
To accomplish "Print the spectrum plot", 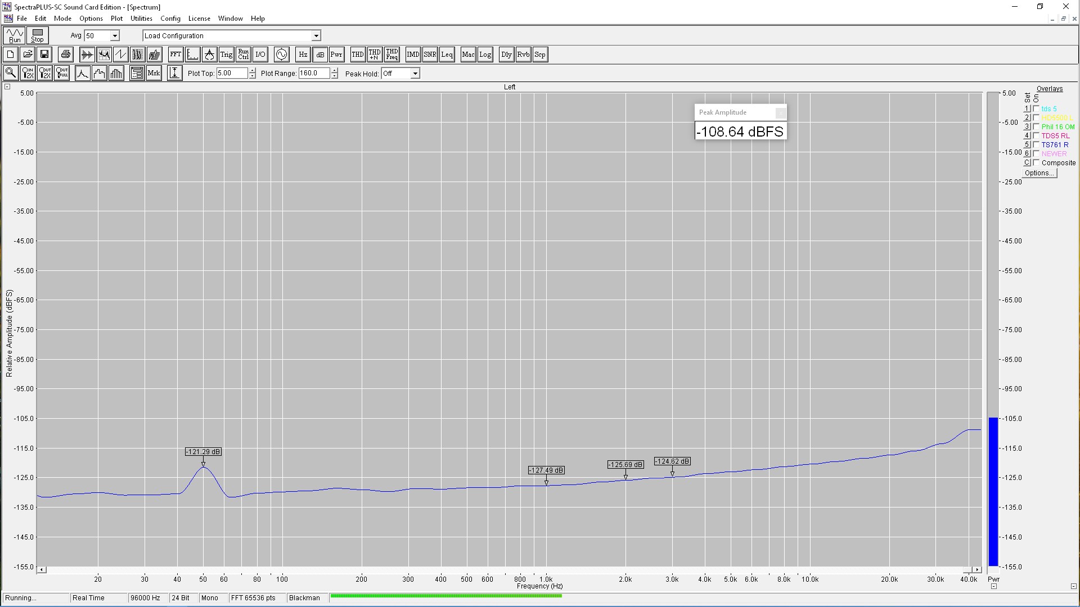I will [66, 55].
